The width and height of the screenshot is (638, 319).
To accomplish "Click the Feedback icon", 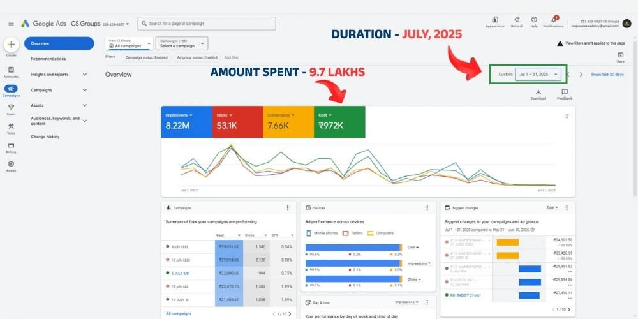I will 564,93.
